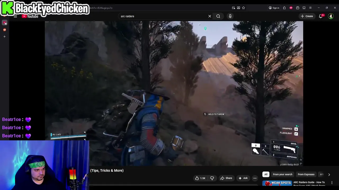
Task: Select the 'All' filter chip
Action: tap(266, 174)
